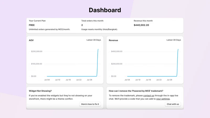Click the "Jul 04" date on AOV chart
The image size is (210, 118).
click(x=47, y=80)
